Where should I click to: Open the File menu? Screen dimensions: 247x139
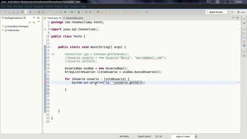[x=3, y=7]
